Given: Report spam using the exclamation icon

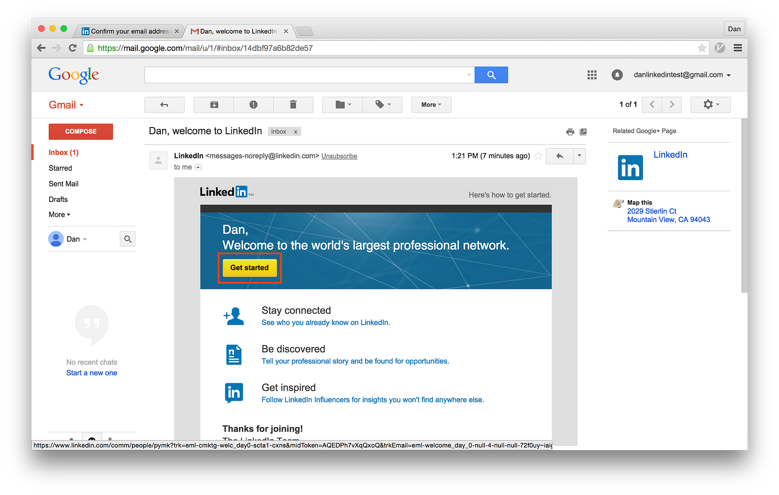Looking at the screenshot, I should click(253, 105).
